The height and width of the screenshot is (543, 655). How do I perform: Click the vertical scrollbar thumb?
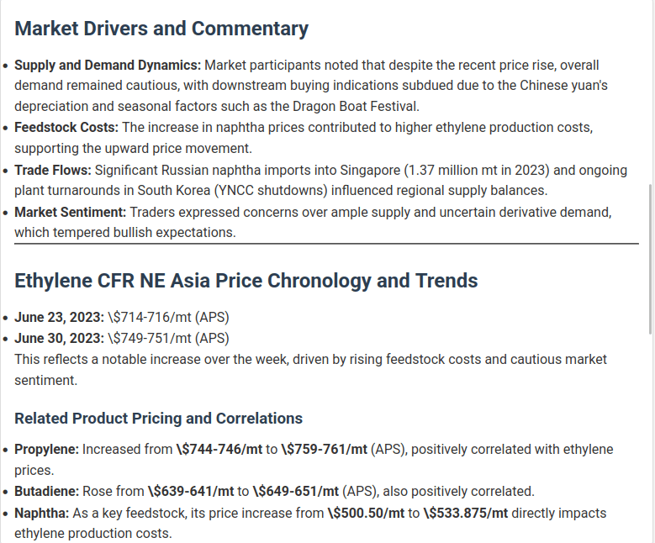tap(651, 256)
